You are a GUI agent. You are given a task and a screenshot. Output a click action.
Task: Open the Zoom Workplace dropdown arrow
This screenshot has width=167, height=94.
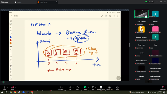click(x=11, y=2)
